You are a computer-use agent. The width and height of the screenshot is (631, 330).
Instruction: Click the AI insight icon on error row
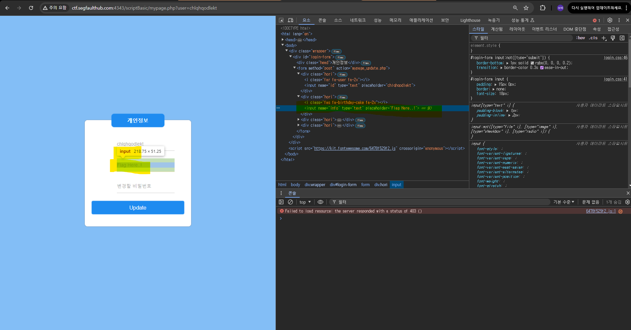click(620, 211)
